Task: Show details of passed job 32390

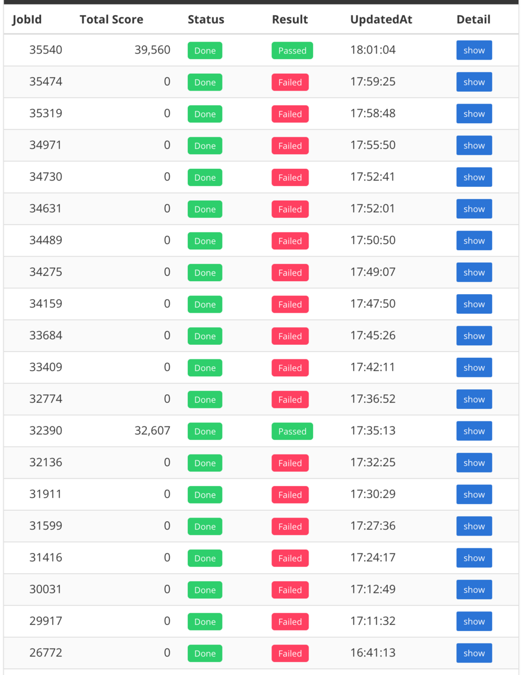Action: (x=474, y=431)
